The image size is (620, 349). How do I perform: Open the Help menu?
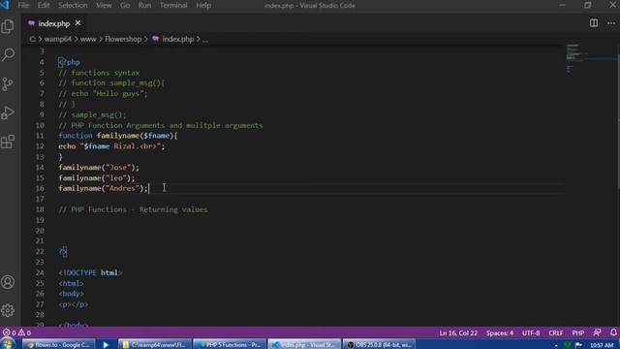(203, 5)
